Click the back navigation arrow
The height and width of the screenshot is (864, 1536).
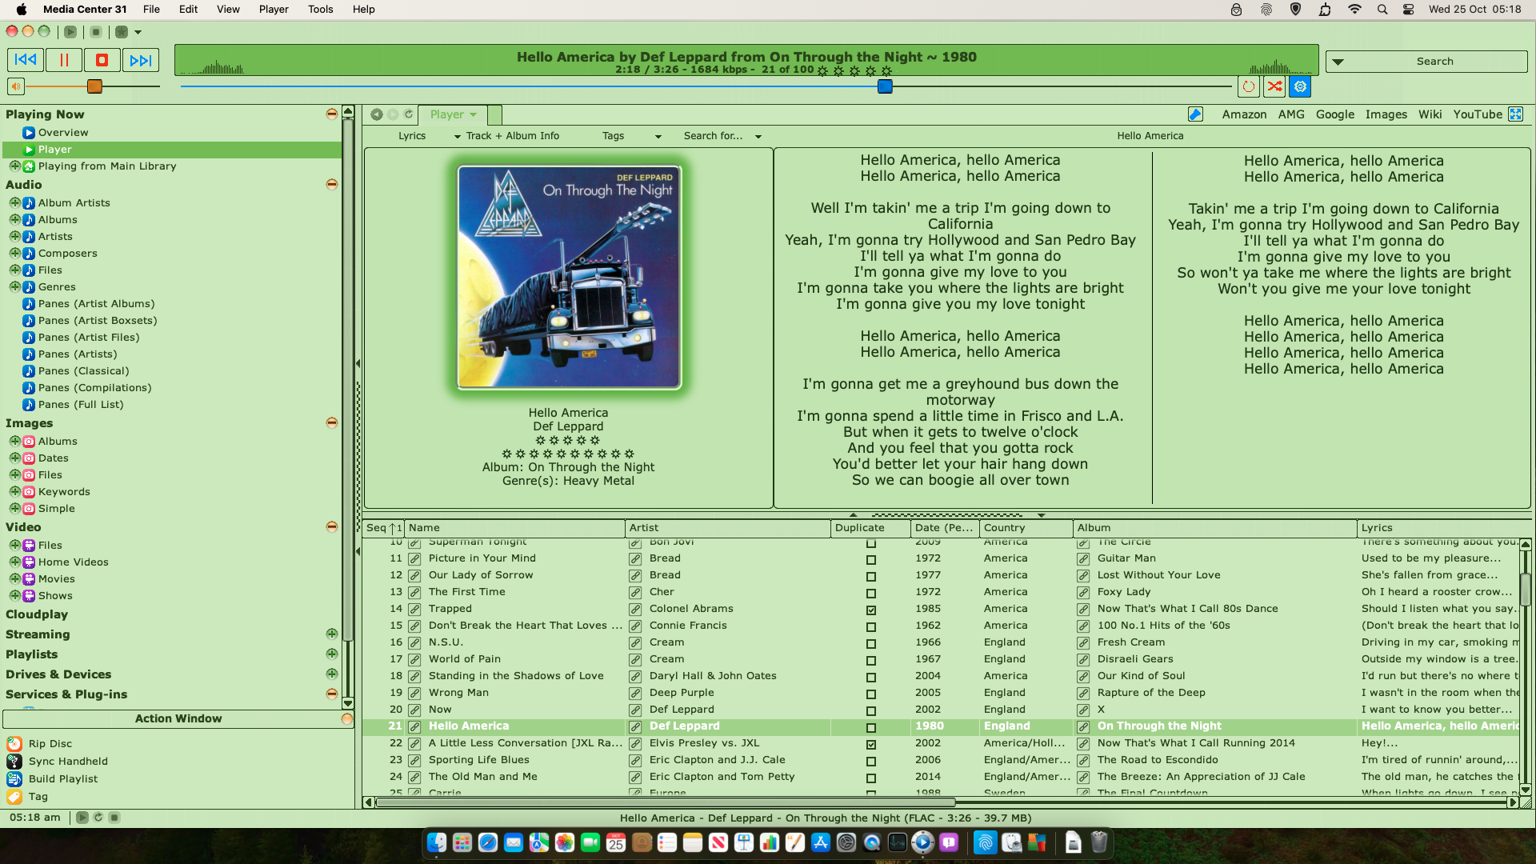(x=376, y=114)
